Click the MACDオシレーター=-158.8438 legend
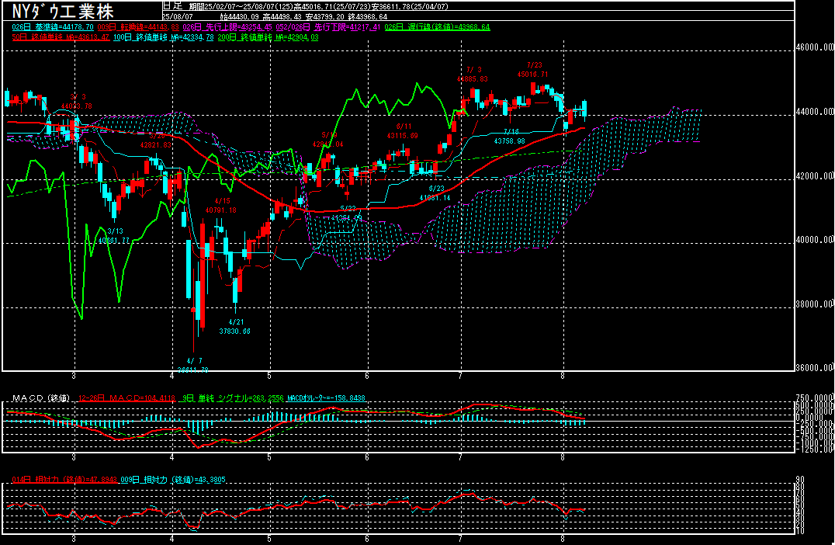Image resolution: width=835 pixels, height=545 pixels. click(326, 398)
